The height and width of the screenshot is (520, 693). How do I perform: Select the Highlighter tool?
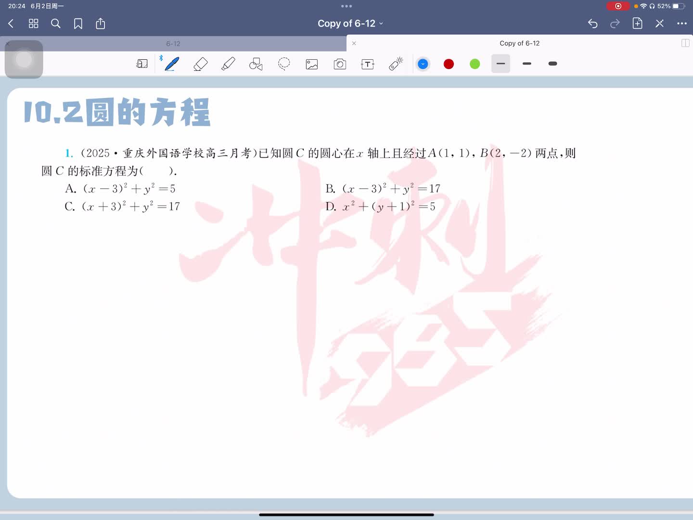coord(228,64)
